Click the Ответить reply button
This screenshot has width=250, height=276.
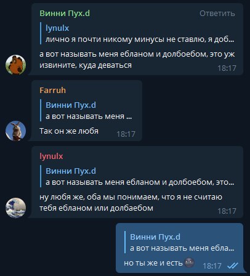pyautogui.click(x=217, y=14)
